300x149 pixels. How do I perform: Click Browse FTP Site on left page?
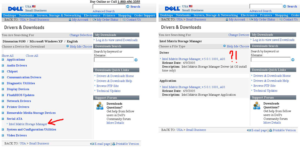click(x=107, y=86)
